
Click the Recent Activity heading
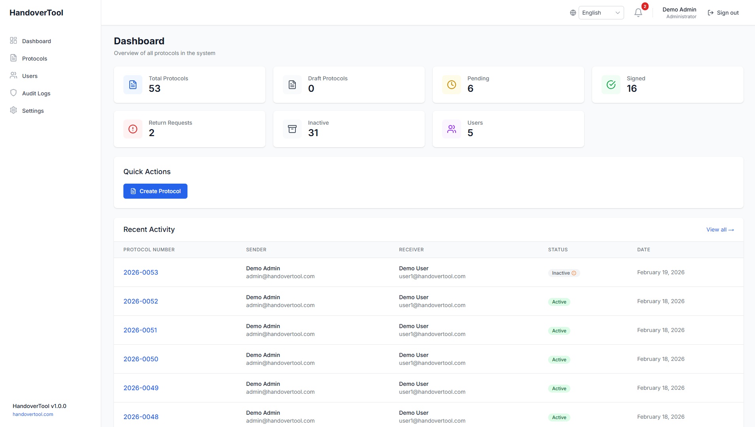click(149, 230)
